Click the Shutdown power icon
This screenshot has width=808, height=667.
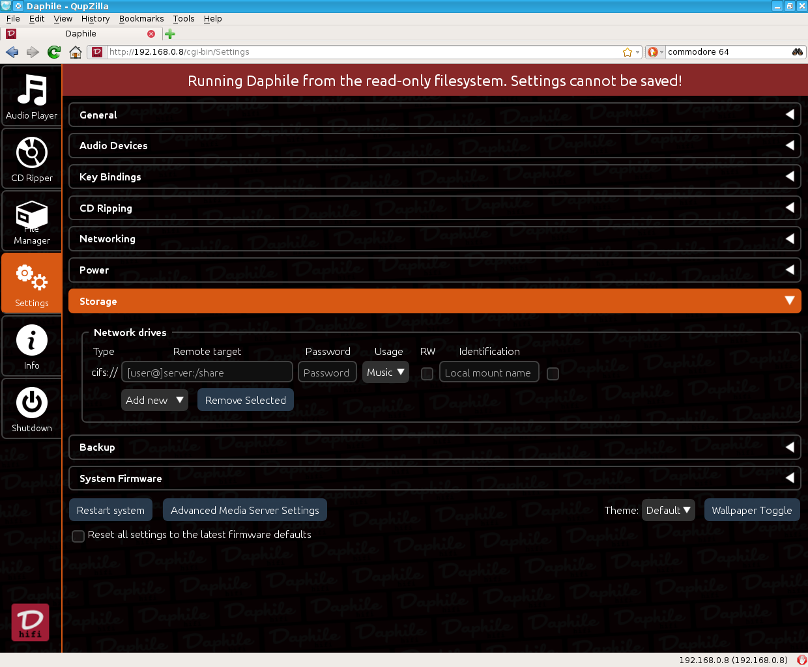[x=31, y=408]
